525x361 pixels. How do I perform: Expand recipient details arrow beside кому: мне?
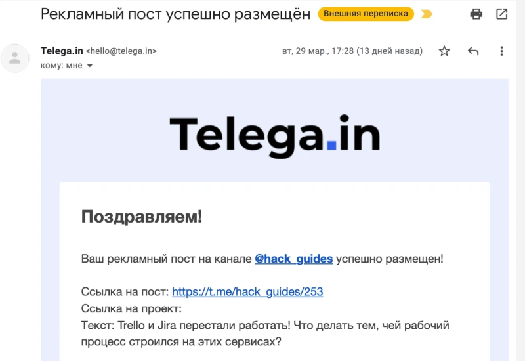point(90,66)
